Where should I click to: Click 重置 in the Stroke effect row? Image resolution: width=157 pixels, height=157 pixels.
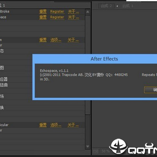[43, 11]
